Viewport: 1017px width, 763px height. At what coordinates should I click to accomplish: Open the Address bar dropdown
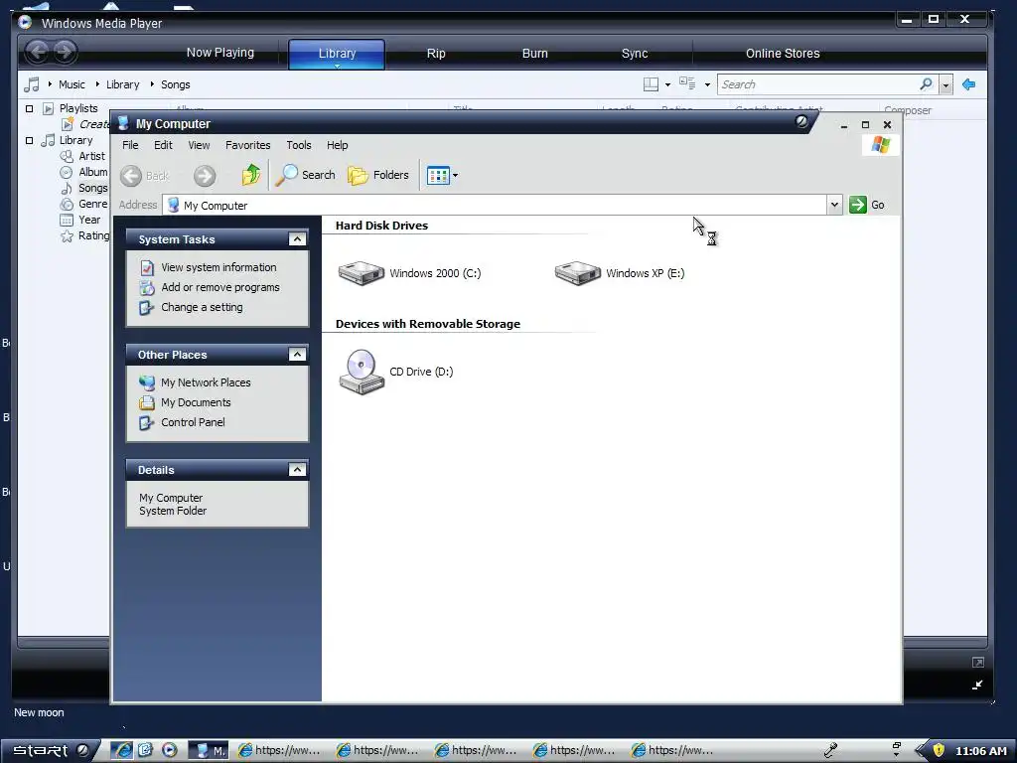click(x=834, y=205)
